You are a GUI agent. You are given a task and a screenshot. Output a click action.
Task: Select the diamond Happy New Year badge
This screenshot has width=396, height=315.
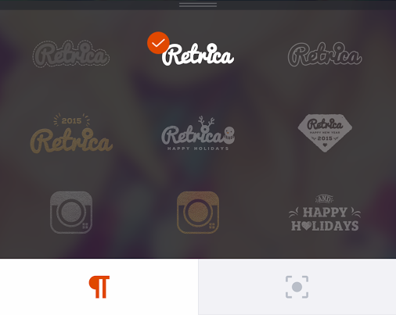point(325,133)
